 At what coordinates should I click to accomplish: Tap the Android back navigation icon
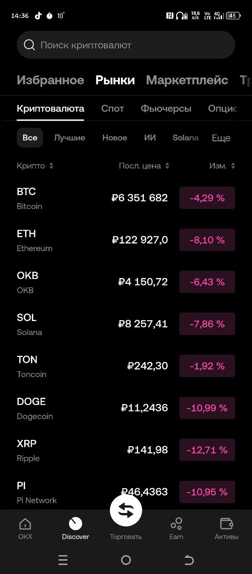189,560
